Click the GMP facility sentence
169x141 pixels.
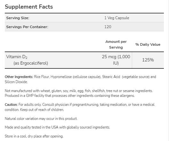pos(70,96)
